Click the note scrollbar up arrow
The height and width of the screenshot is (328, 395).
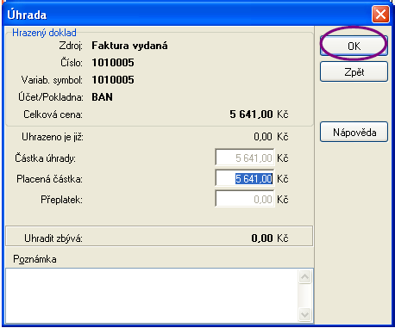click(304, 276)
